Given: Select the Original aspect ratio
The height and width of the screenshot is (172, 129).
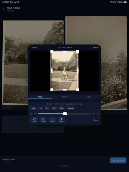Looking at the screenshot, I should coord(71,108).
